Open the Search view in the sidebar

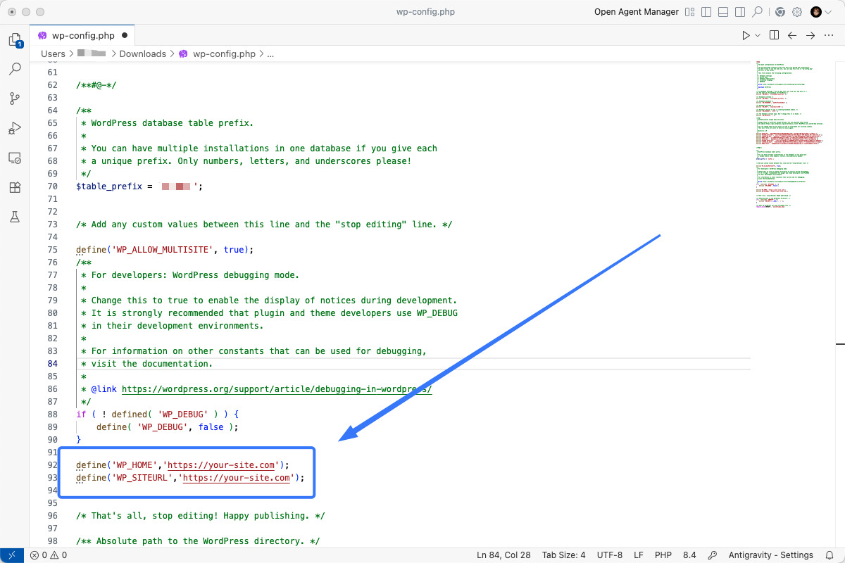(x=14, y=69)
